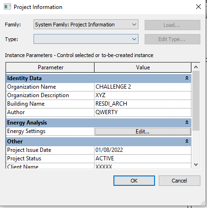The width and height of the screenshot is (207, 208).
Task: Close the Project Information dialog
Action: (x=198, y=7)
